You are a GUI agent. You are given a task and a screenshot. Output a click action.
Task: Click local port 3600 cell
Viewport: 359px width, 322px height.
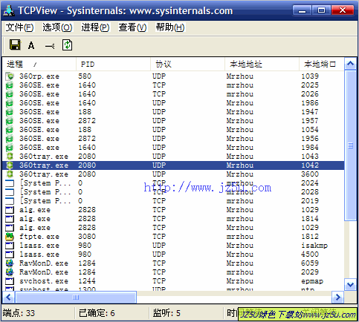tap(310, 174)
